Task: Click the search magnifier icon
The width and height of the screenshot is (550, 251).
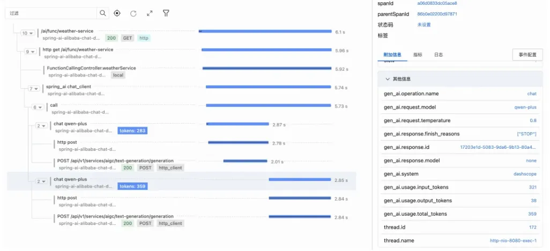Action: [x=103, y=13]
